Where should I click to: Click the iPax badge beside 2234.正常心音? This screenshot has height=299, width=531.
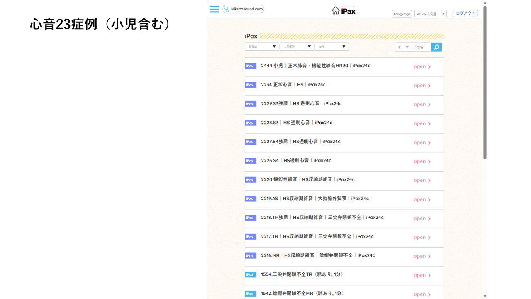pyautogui.click(x=250, y=85)
